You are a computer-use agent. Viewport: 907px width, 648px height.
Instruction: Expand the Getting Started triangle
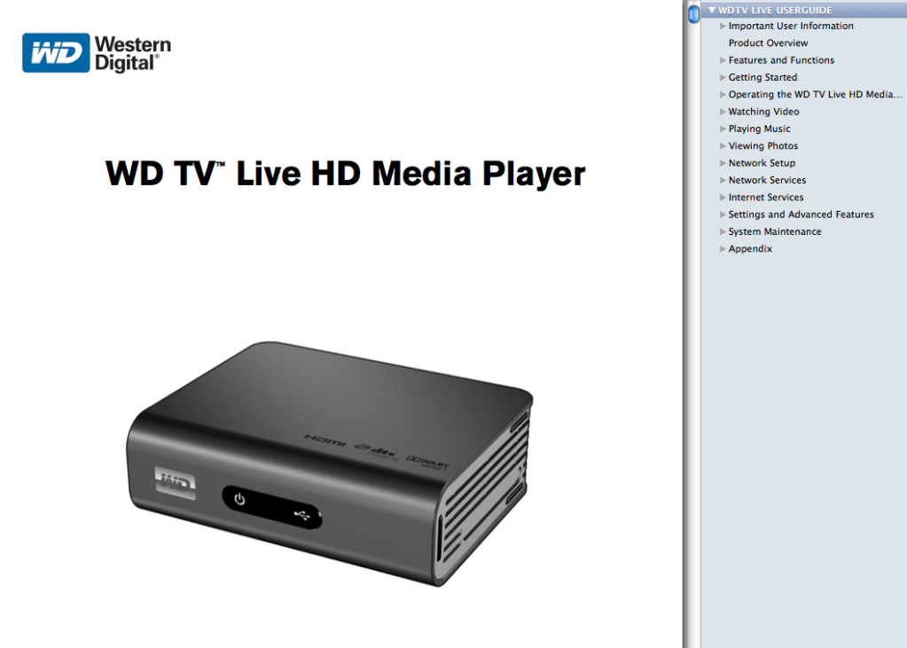click(723, 77)
